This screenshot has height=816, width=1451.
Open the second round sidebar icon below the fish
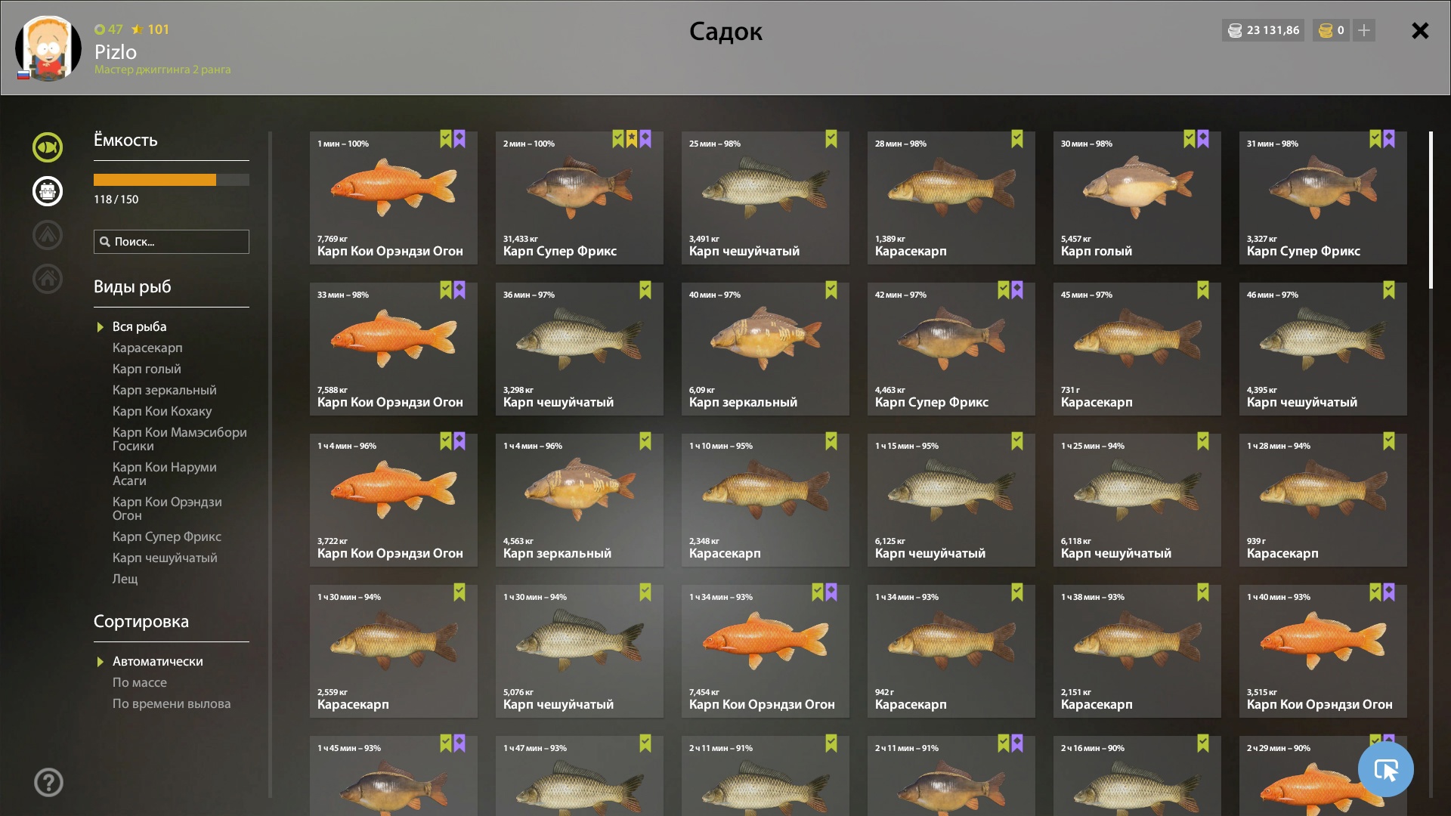point(47,191)
